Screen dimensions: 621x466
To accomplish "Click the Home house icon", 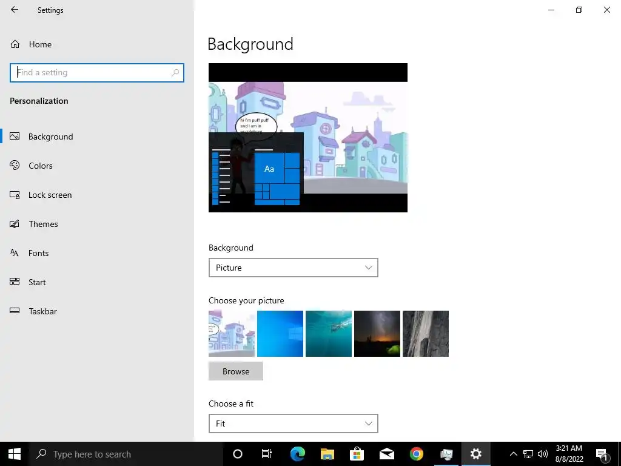I will point(15,44).
